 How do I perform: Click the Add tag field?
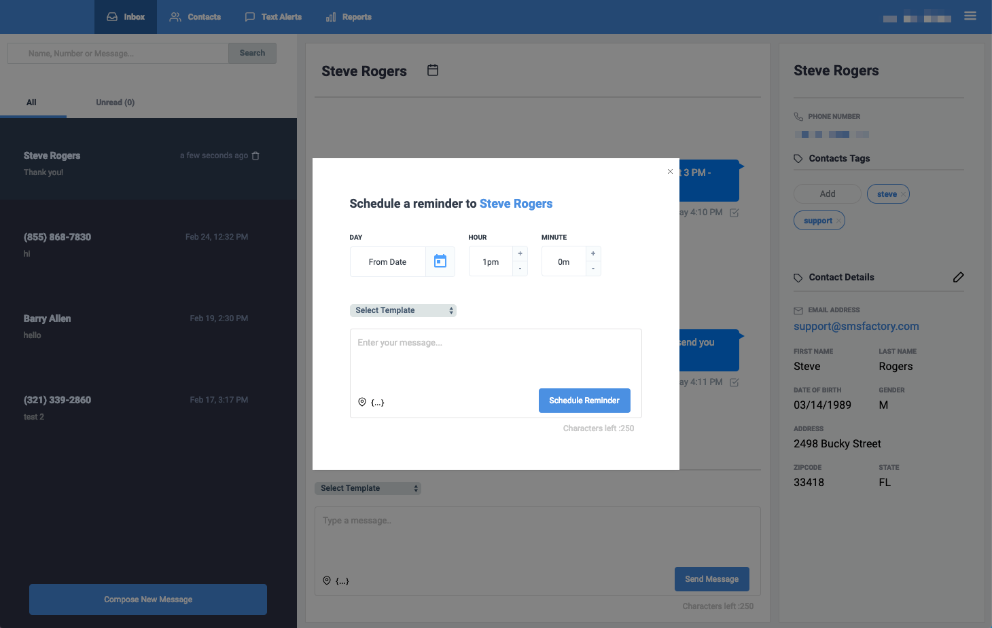[828, 194]
